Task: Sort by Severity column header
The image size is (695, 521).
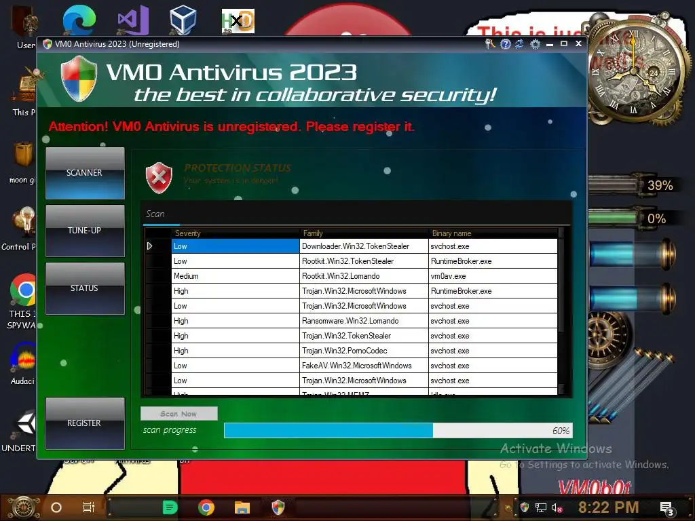Action: coord(236,233)
